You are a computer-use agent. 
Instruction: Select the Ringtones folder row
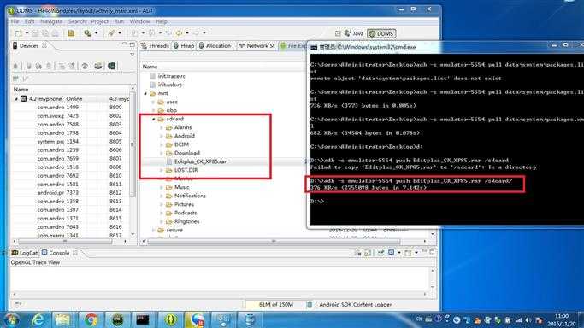(186, 221)
